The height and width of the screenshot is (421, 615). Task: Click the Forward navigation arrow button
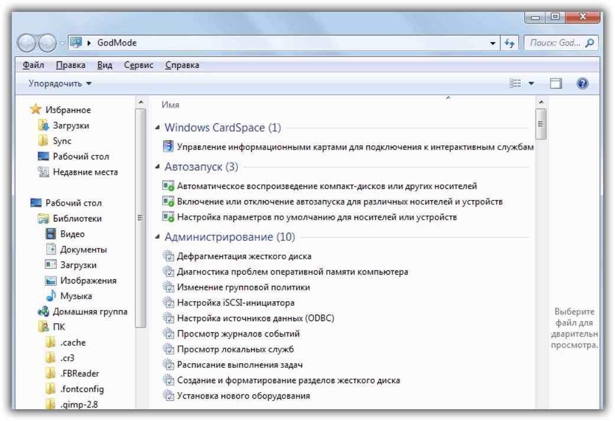coord(48,43)
